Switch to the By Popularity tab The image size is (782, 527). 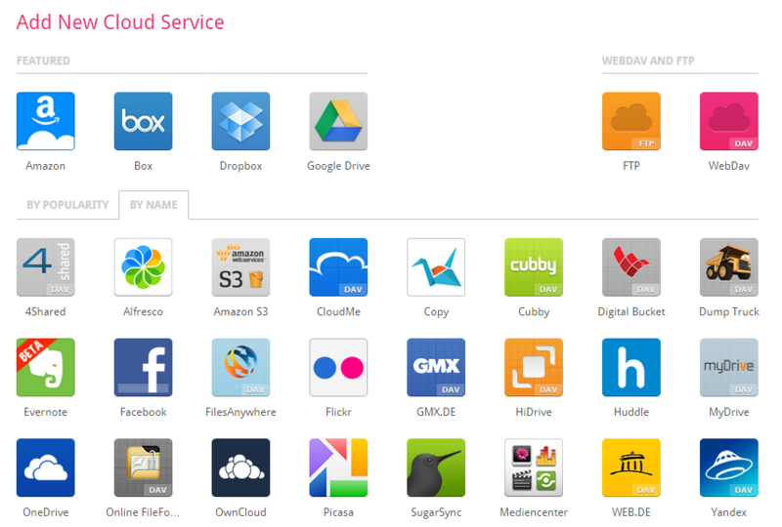(67, 205)
